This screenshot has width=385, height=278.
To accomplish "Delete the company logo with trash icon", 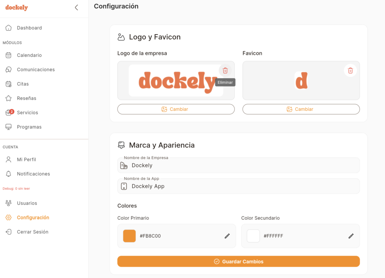I will (x=225, y=71).
